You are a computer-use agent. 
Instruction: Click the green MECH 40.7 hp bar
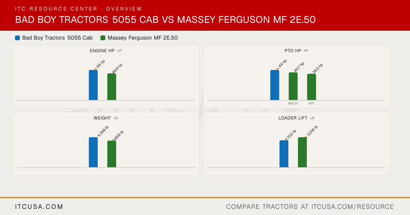[x=293, y=86]
